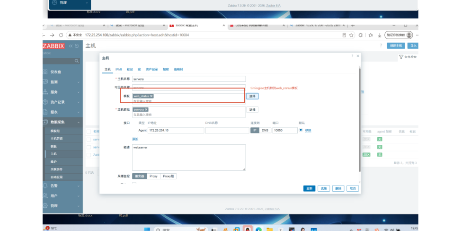The width and height of the screenshot is (452, 239).
Task: Switch to the 标记 tab in dialog
Action: pyautogui.click(x=130, y=70)
